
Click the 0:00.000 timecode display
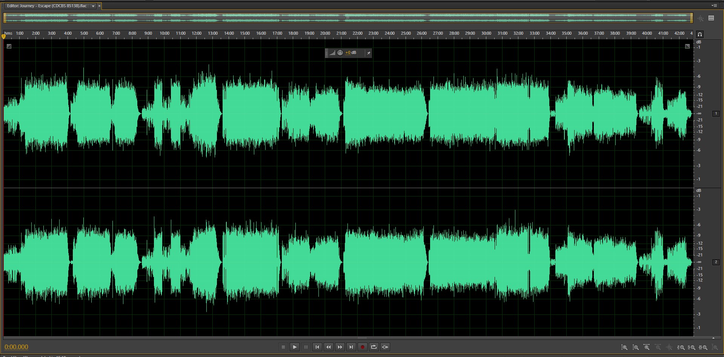16,347
